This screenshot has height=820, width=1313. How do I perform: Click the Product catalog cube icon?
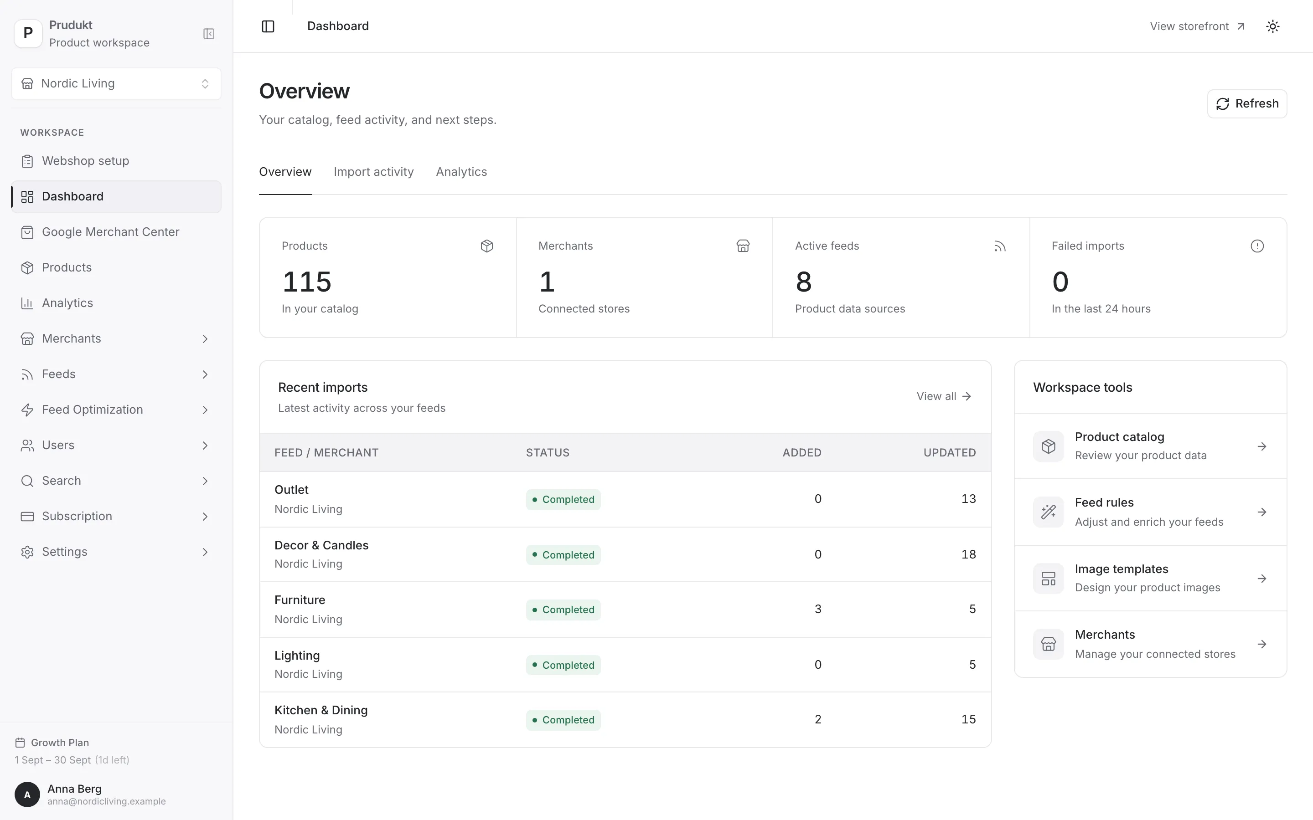[1048, 446]
